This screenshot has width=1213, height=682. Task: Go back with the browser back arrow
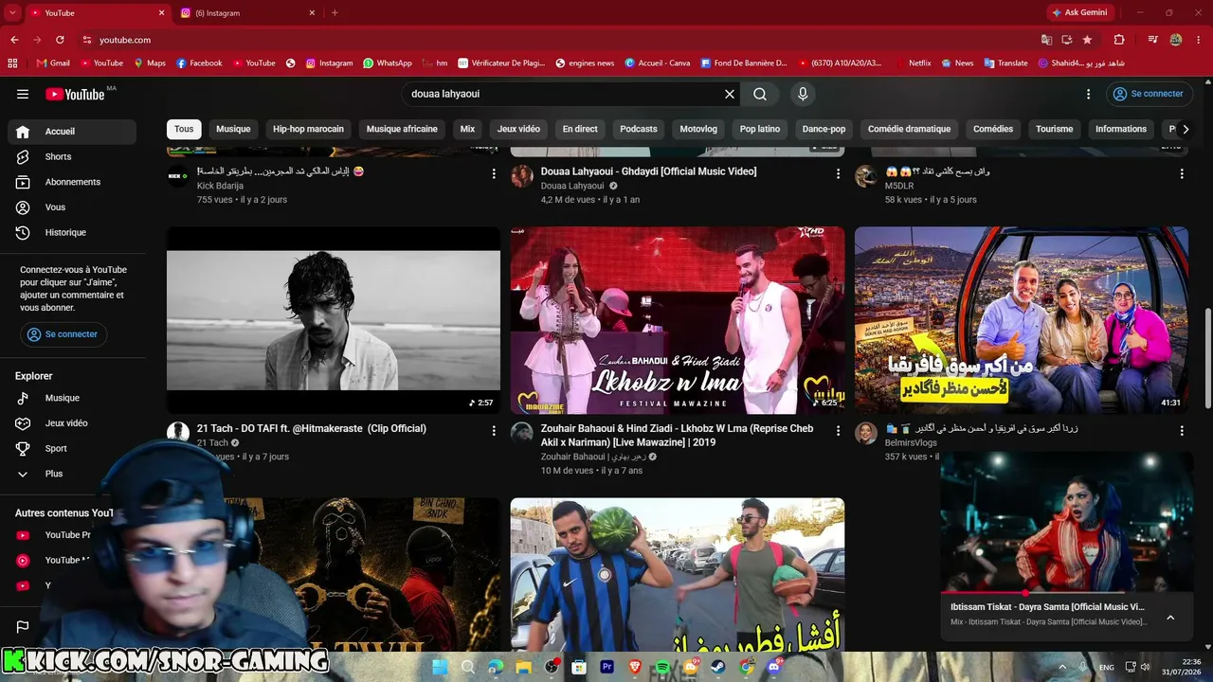tap(14, 40)
